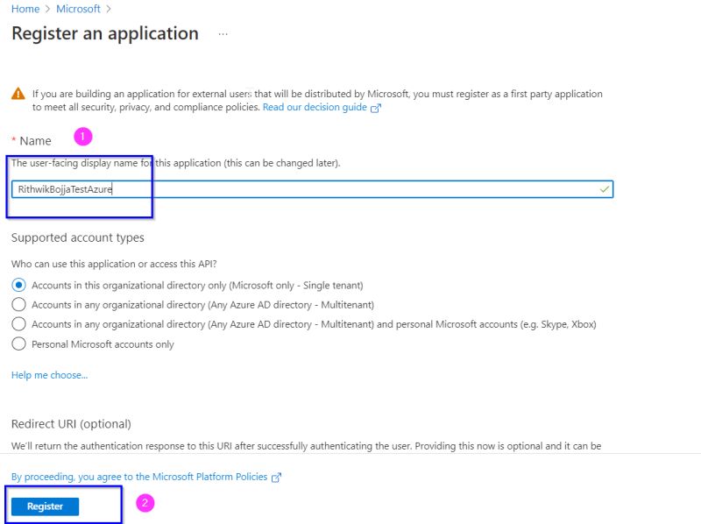This screenshot has width=701, height=524.
Task: Click the chevron after the Home breadcrumb
Action: coord(46,9)
